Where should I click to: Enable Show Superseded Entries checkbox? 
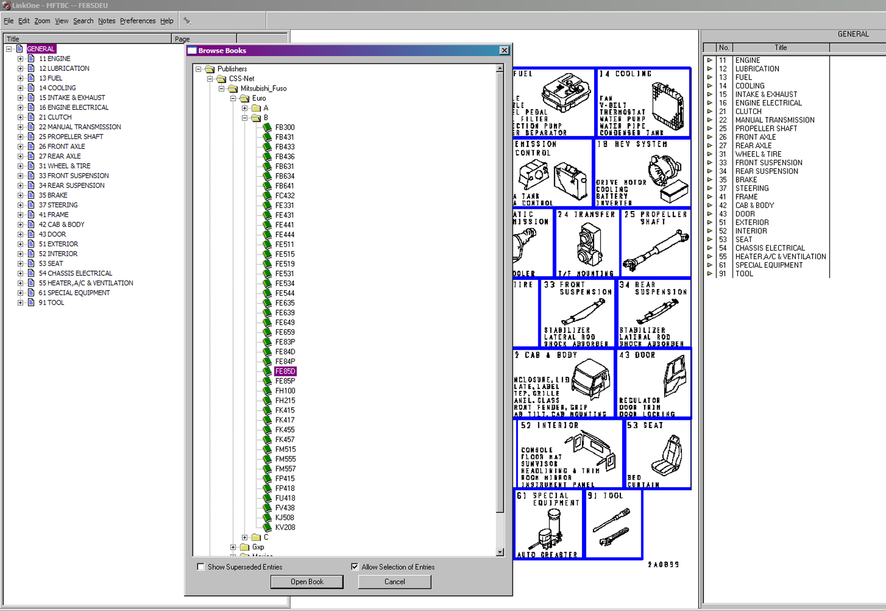(x=201, y=567)
